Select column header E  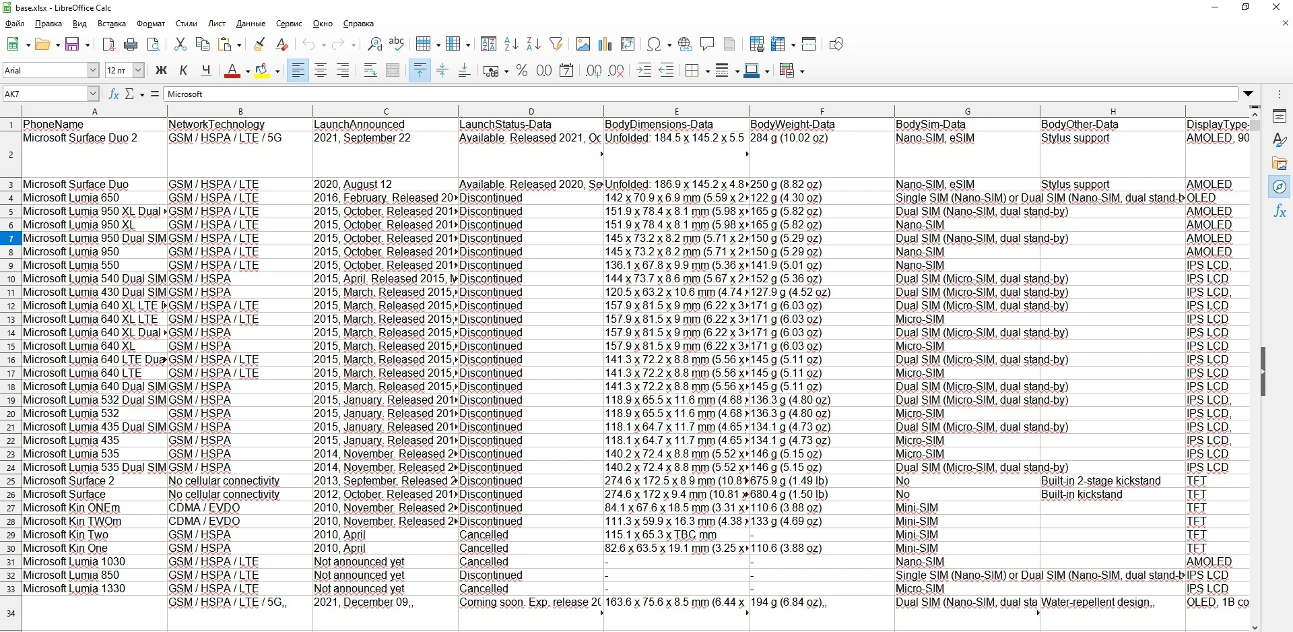[x=676, y=111]
